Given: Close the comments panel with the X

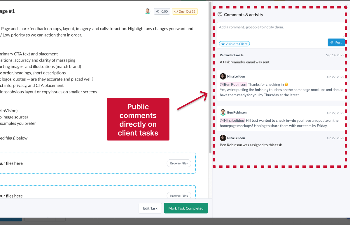Looking at the screenshot, I should (x=346, y=6).
